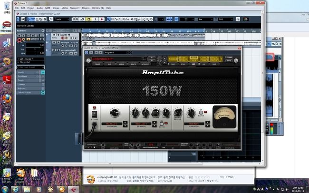The width and height of the screenshot is (309, 193).
Task: Click the SAVE AS preset button
Action: click(121, 64)
